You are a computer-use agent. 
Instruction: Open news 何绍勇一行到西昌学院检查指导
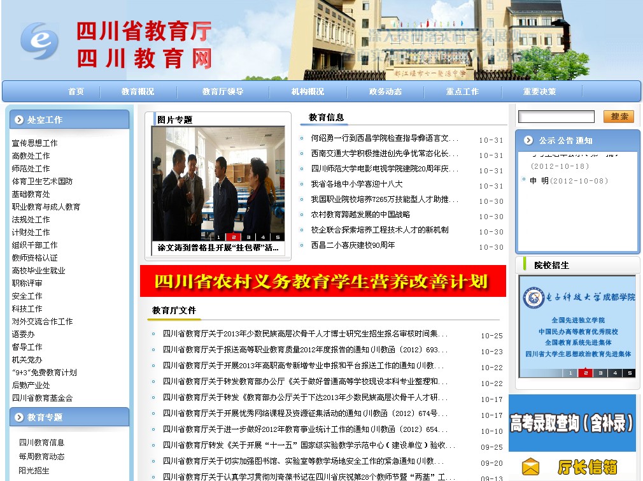click(385, 138)
